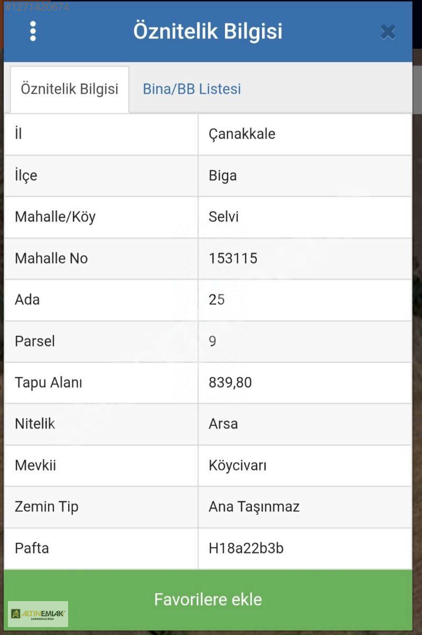Select the Öznitelik Bilgisi tab
The image size is (422, 635).
click(69, 89)
